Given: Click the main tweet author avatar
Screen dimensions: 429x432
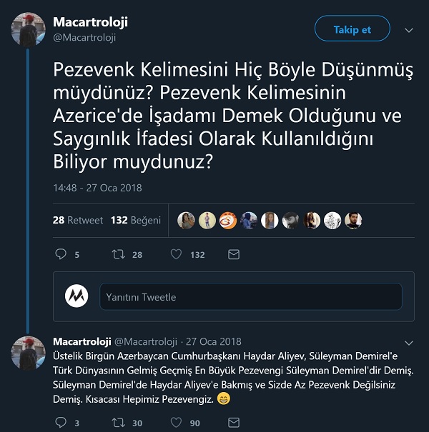Looking at the screenshot, I should click(29, 29).
